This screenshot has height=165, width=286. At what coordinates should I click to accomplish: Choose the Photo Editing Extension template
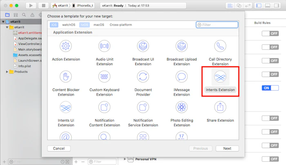(182, 107)
